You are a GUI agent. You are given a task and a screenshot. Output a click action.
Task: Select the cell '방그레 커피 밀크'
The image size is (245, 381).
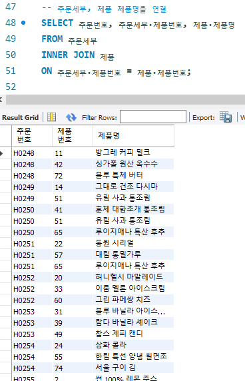[133, 153]
